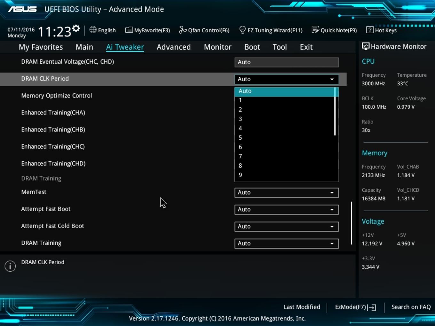The width and height of the screenshot is (435, 326).
Task: Switch to the Main tab
Action: point(84,47)
